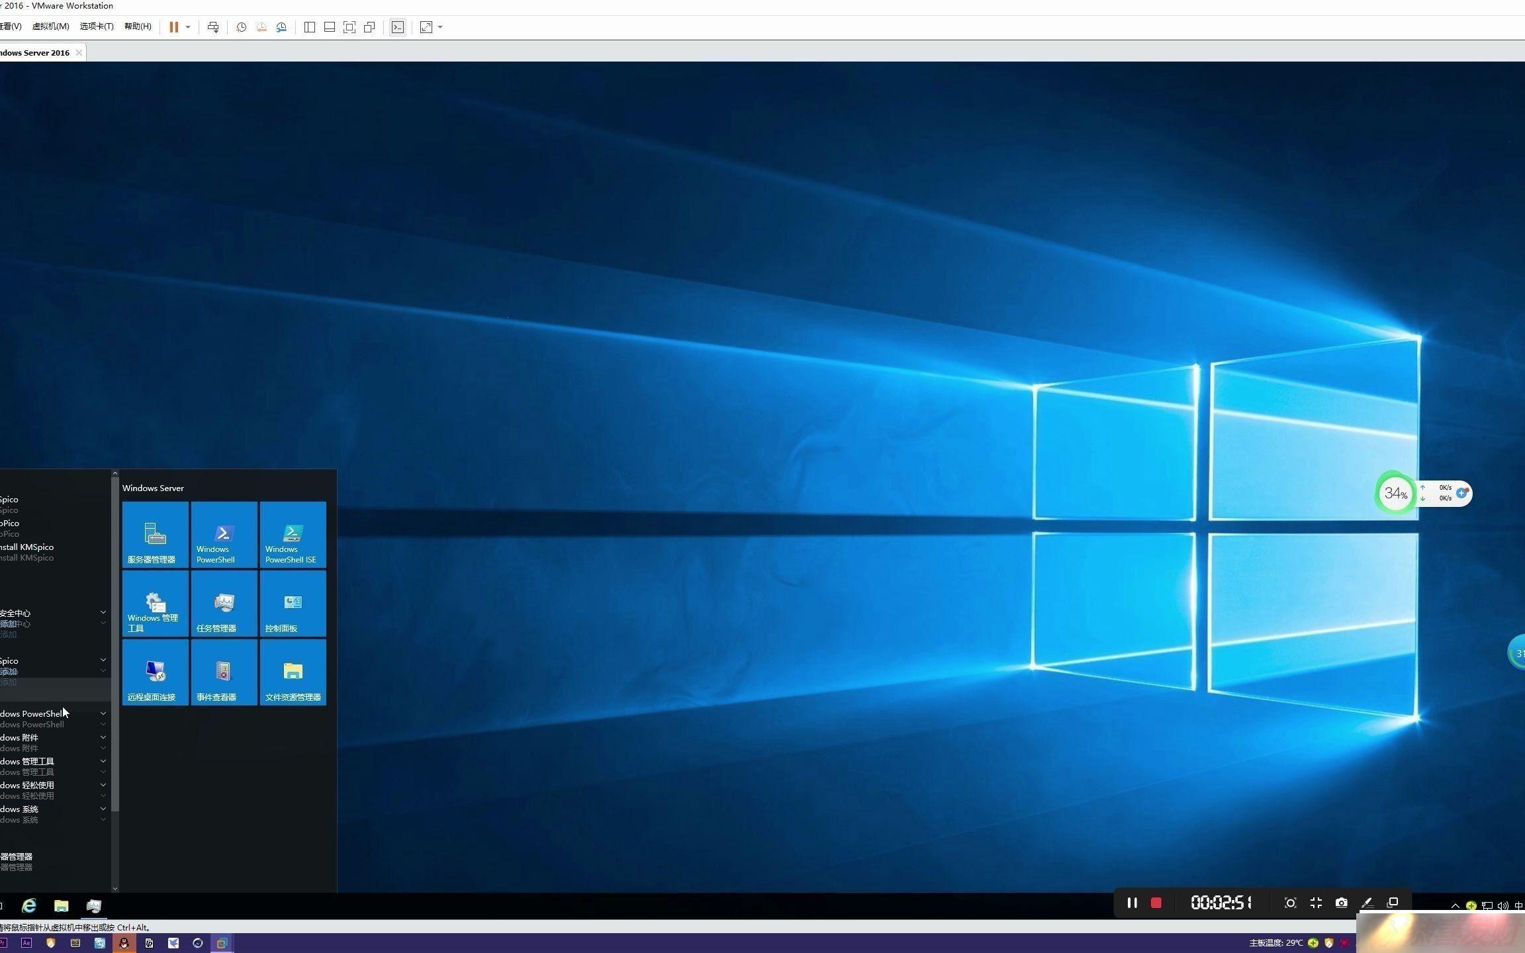Pause the virtual machine from toolbar
The width and height of the screenshot is (1525, 953).
(173, 27)
